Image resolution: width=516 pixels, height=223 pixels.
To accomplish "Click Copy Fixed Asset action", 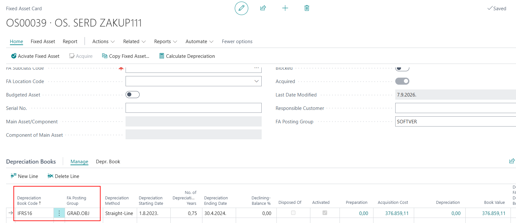I will click(126, 56).
